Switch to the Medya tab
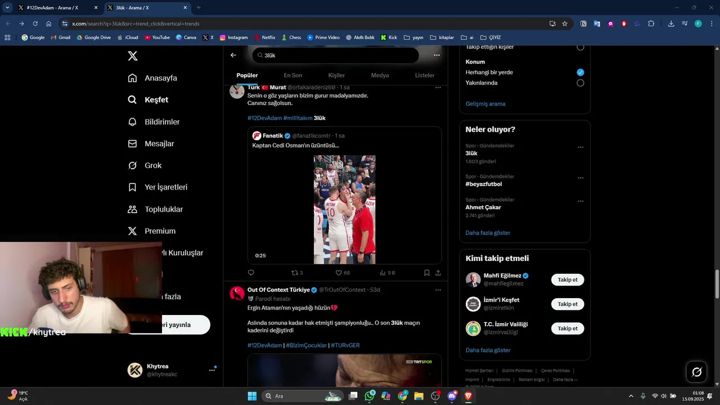Viewport: 720px width, 405px height. (x=380, y=75)
